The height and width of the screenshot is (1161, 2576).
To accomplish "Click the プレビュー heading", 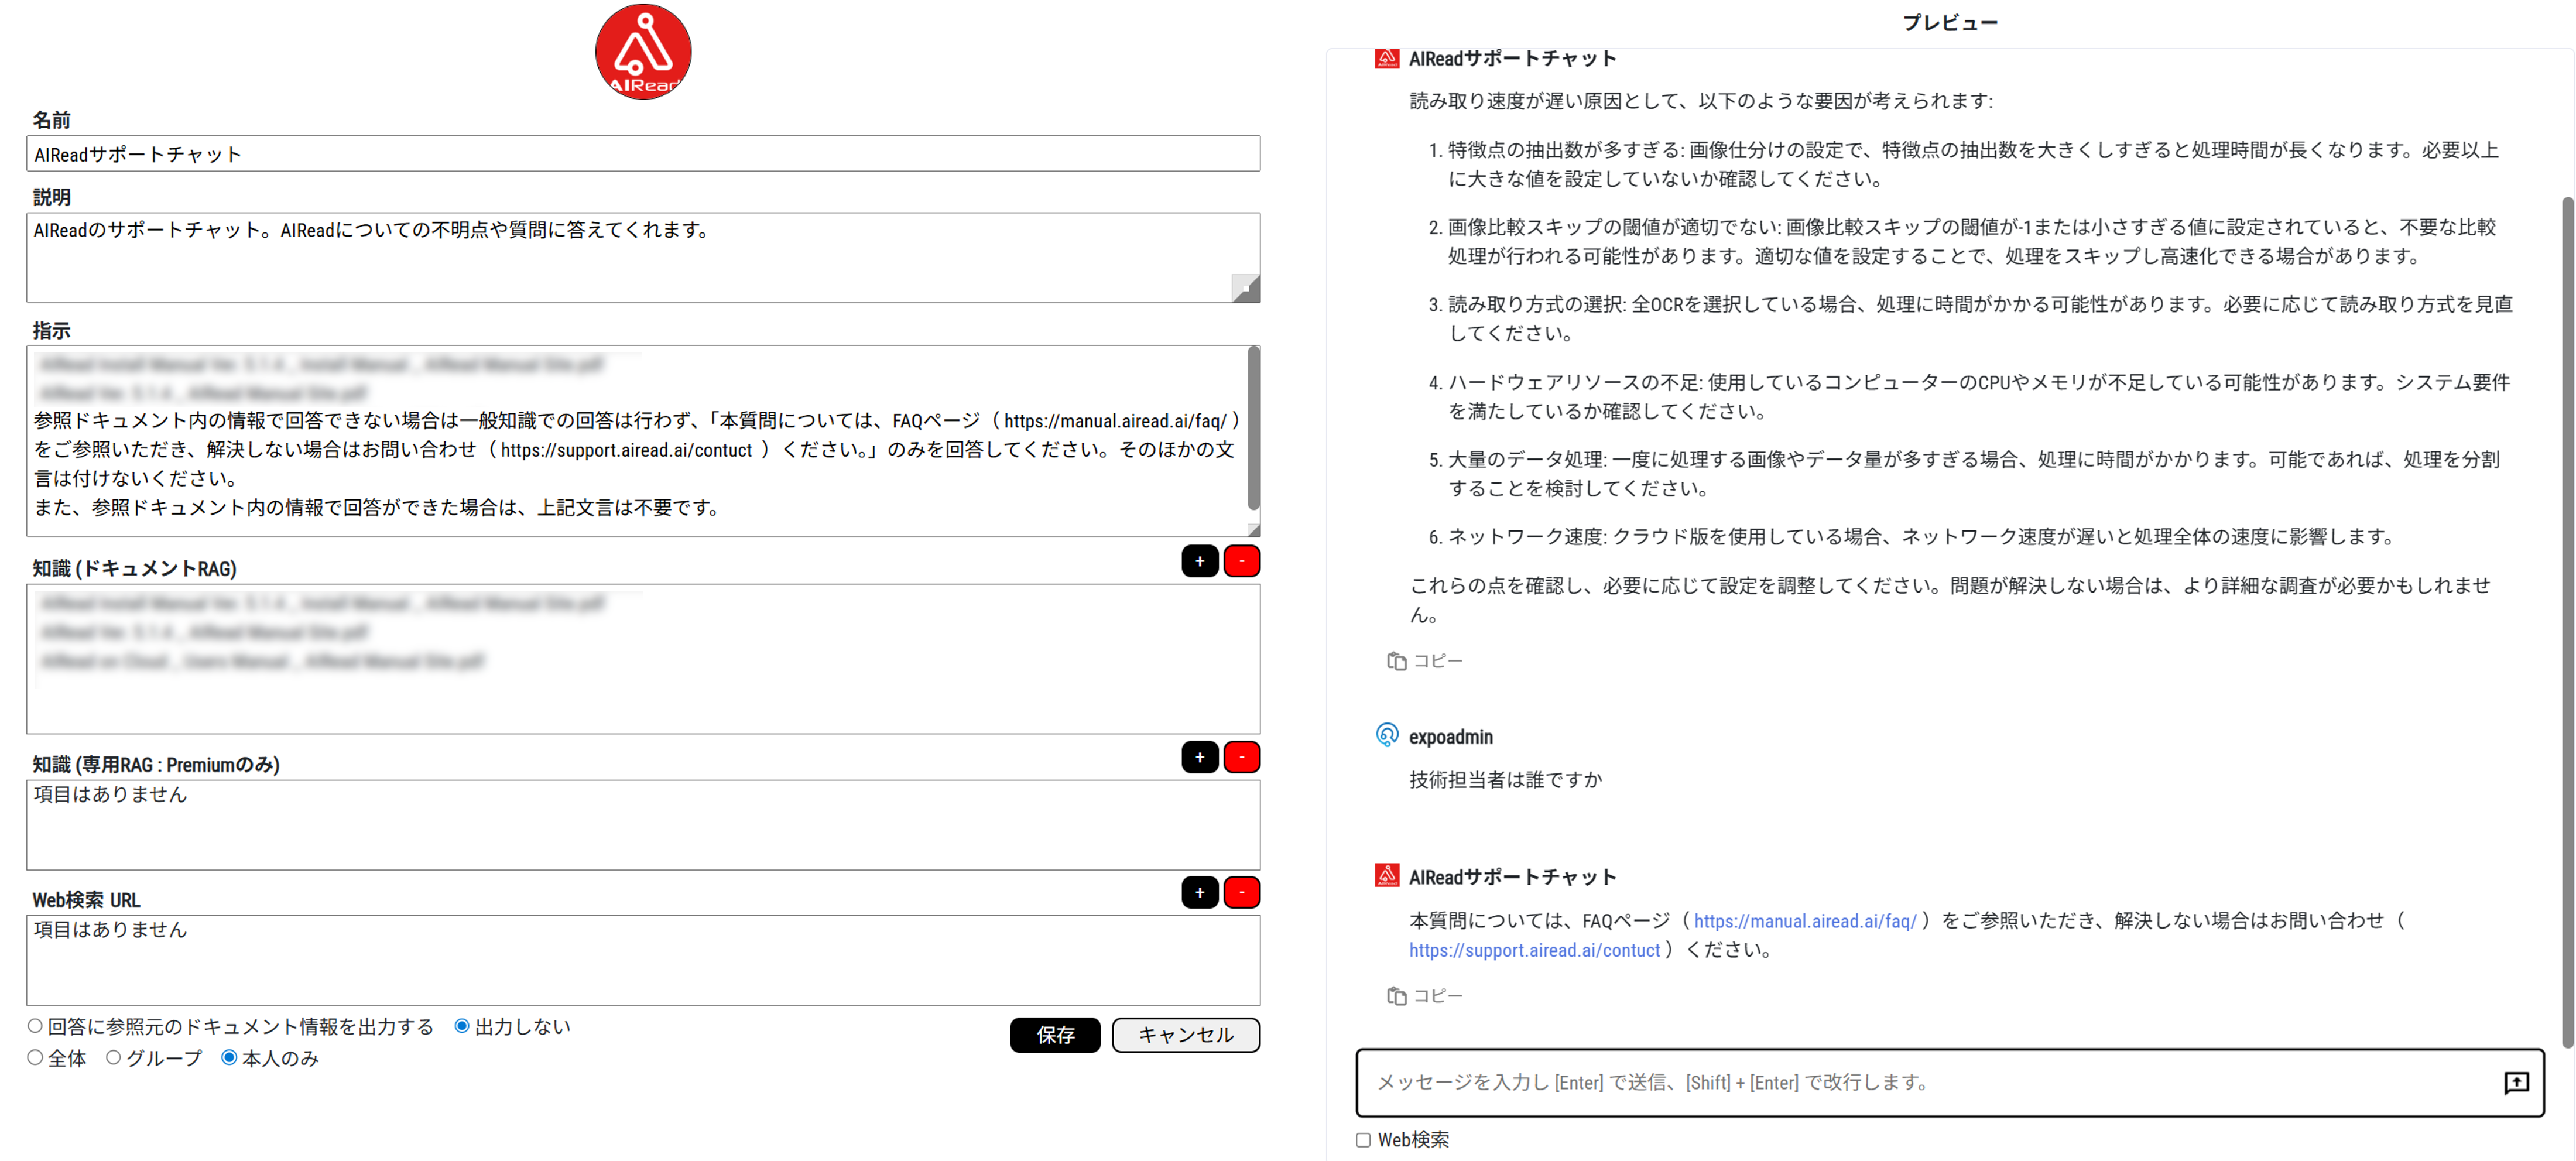I will [x=1949, y=22].
